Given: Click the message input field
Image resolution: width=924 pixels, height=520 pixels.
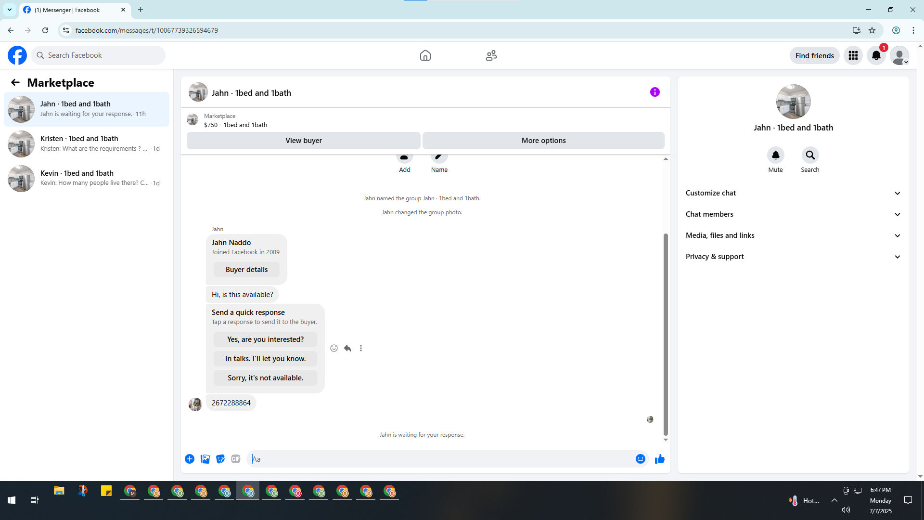Looking at the screenshot, I should pos(440,459).
